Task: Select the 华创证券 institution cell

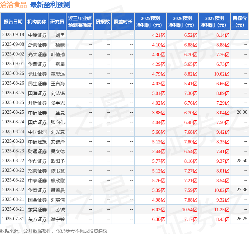Action: coord(37,161)
